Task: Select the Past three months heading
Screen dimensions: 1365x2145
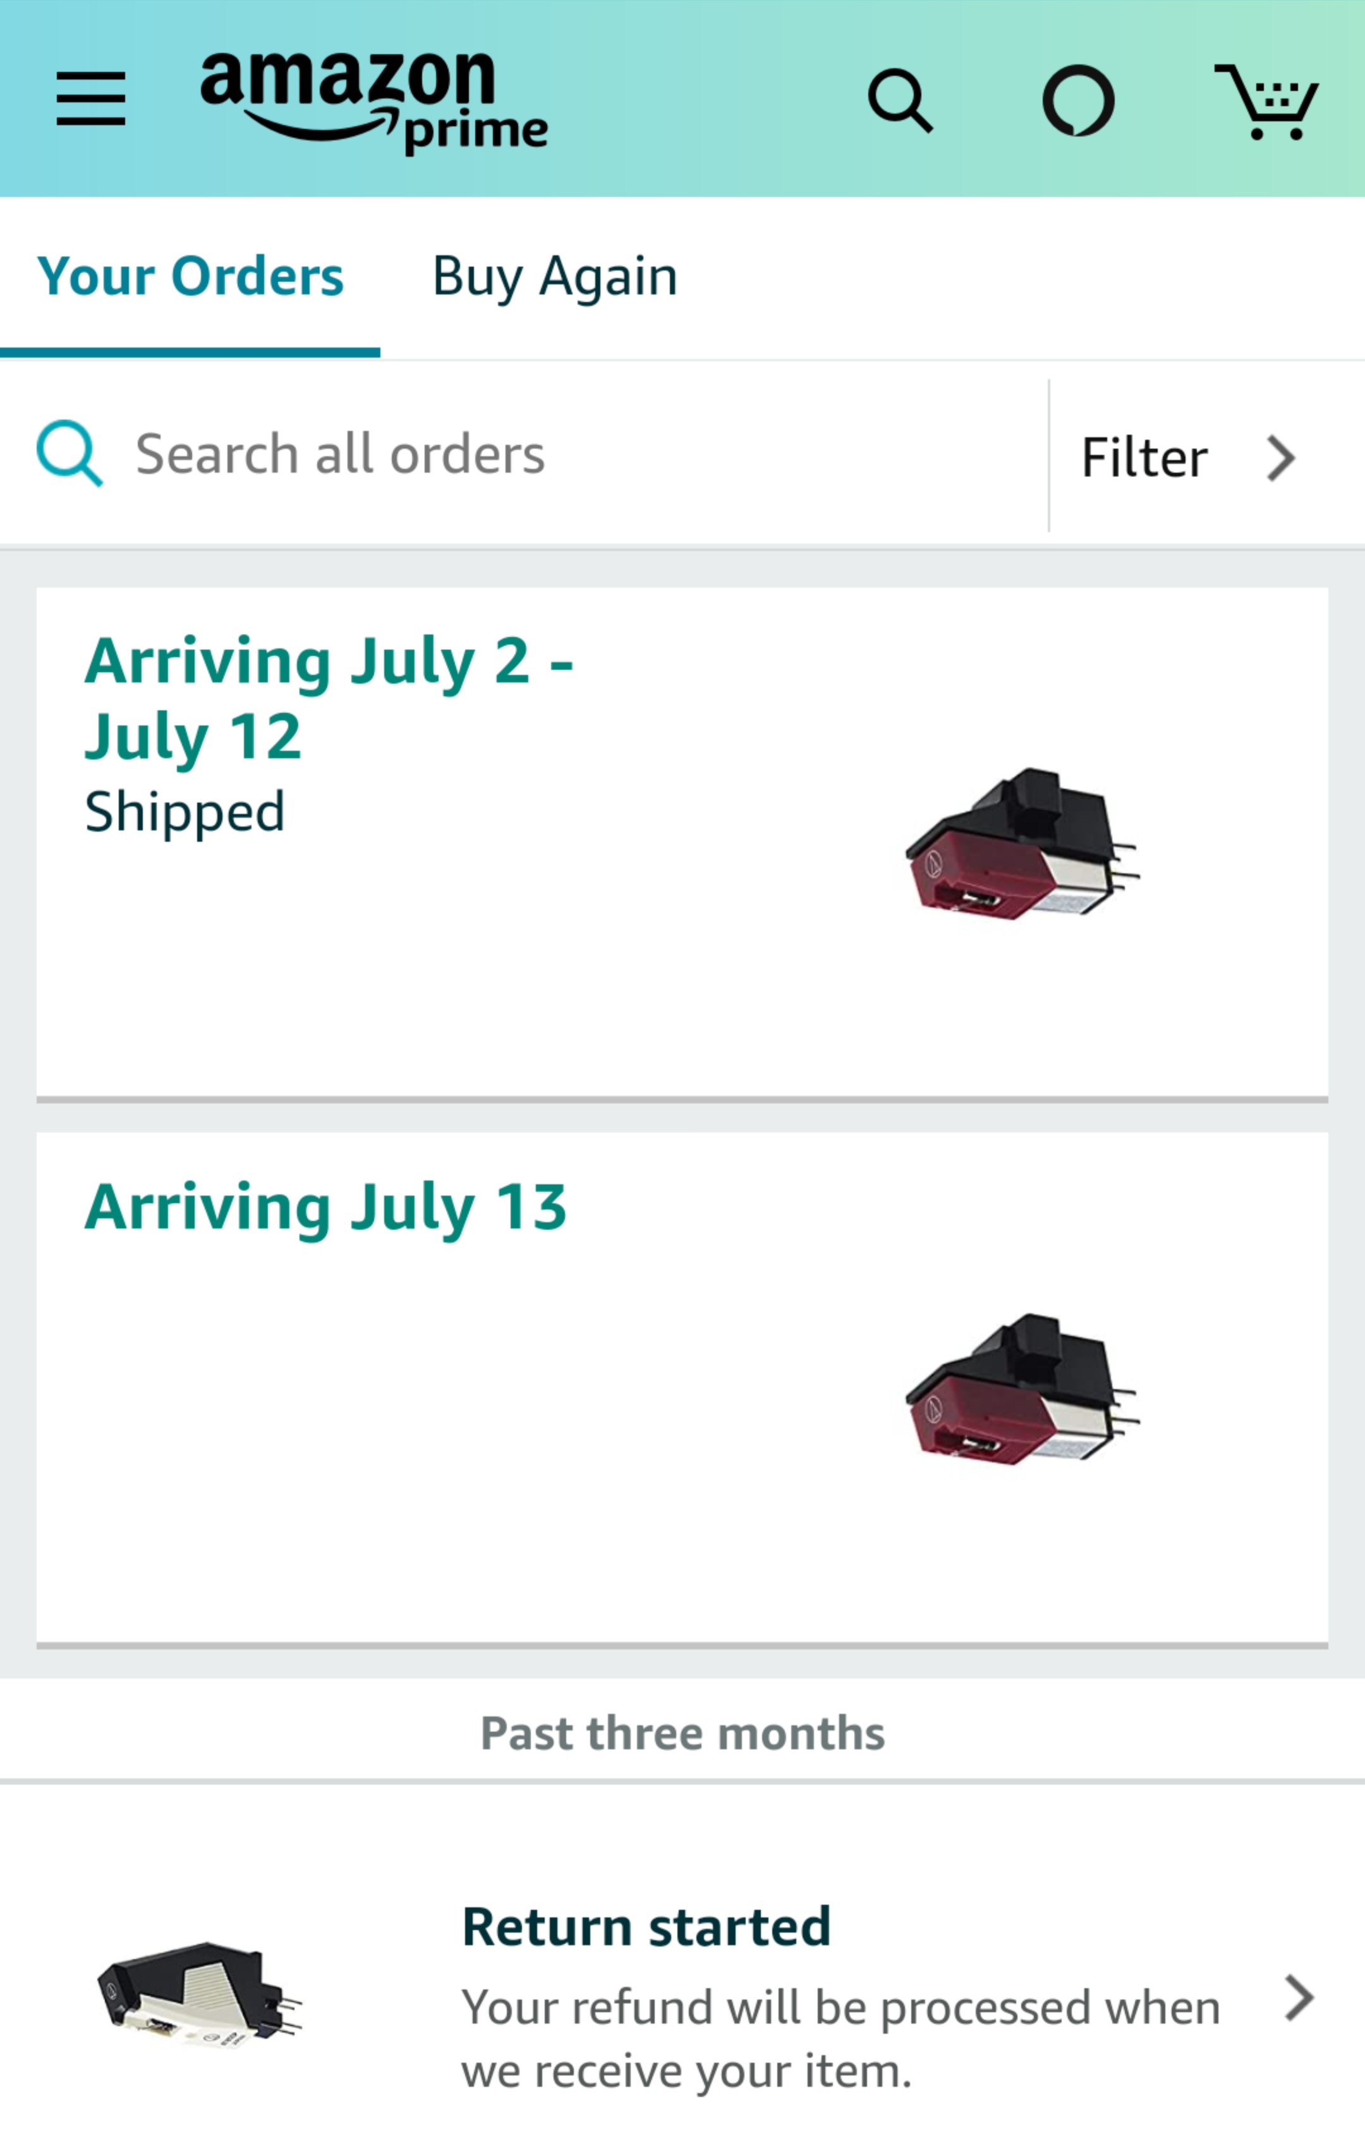Action: click(x=682, y=1732)
